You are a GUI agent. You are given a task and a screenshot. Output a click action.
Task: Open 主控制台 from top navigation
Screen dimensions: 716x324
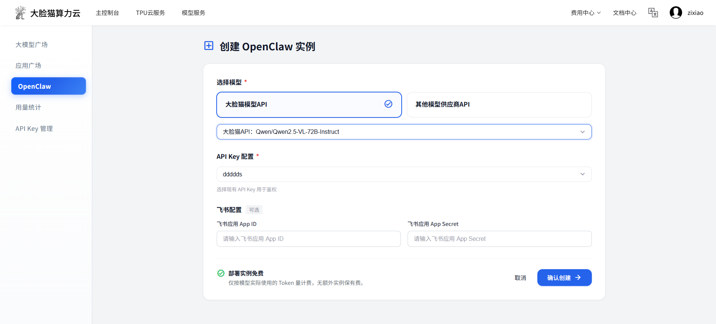pos(107,13)
